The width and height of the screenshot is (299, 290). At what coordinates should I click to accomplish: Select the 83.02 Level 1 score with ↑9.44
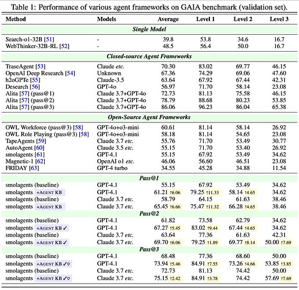[x=198, y=228]
